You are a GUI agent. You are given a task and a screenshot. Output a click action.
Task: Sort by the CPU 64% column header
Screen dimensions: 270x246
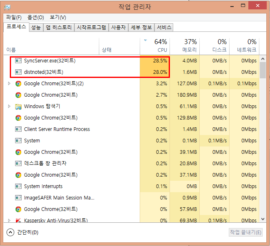[155, 46]
